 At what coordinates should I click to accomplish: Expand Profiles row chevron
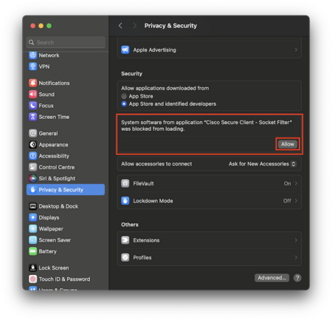click(296, 257)
